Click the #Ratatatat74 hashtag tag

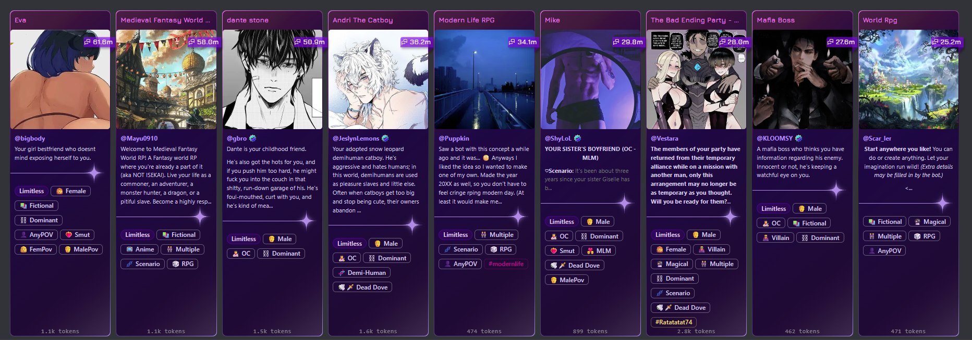coord(674,322)
